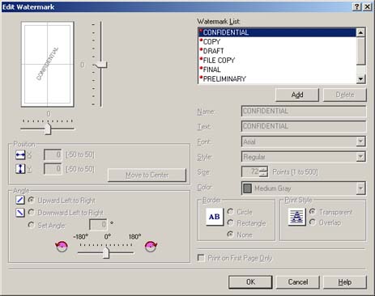Open the Color dropdown showing Medium Gray
Screen dimensions: 375x296
click(304, 188)
